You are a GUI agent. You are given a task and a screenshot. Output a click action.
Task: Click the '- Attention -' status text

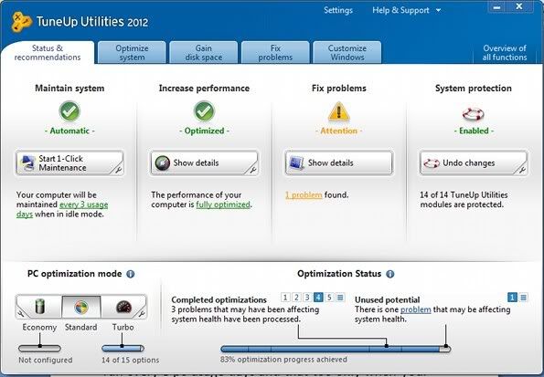[x=338, y=131]
